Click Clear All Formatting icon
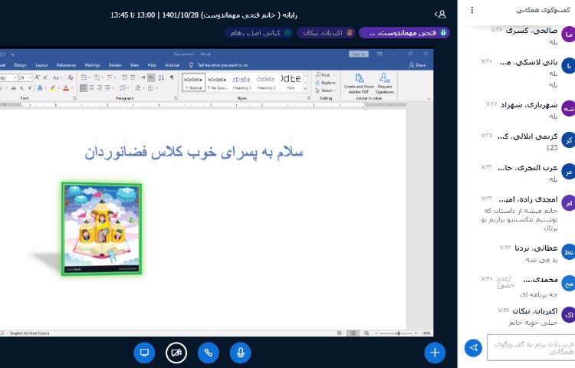 pyautogui.click(x=71, y=77)
